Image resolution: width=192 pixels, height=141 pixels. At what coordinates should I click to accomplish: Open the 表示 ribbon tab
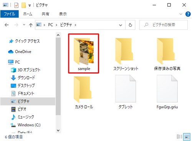point(63,14)
